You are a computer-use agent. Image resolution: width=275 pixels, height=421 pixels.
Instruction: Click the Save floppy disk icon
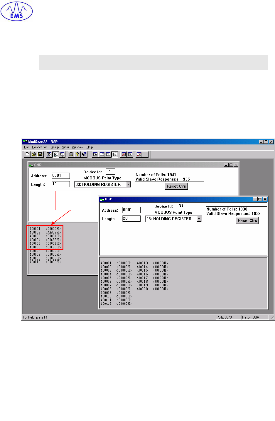tap(40, 154)
